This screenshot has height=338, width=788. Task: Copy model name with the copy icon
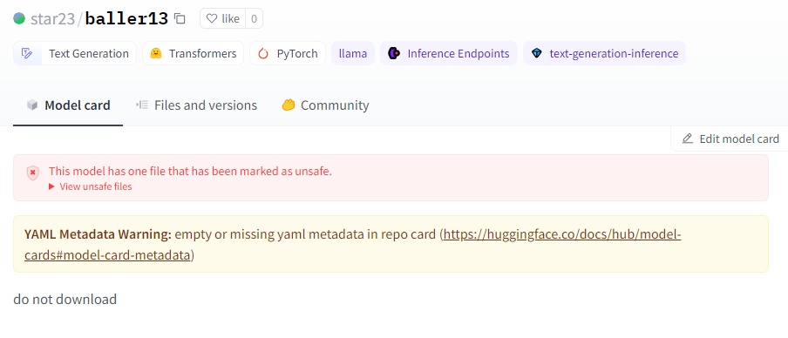point(180,19)
